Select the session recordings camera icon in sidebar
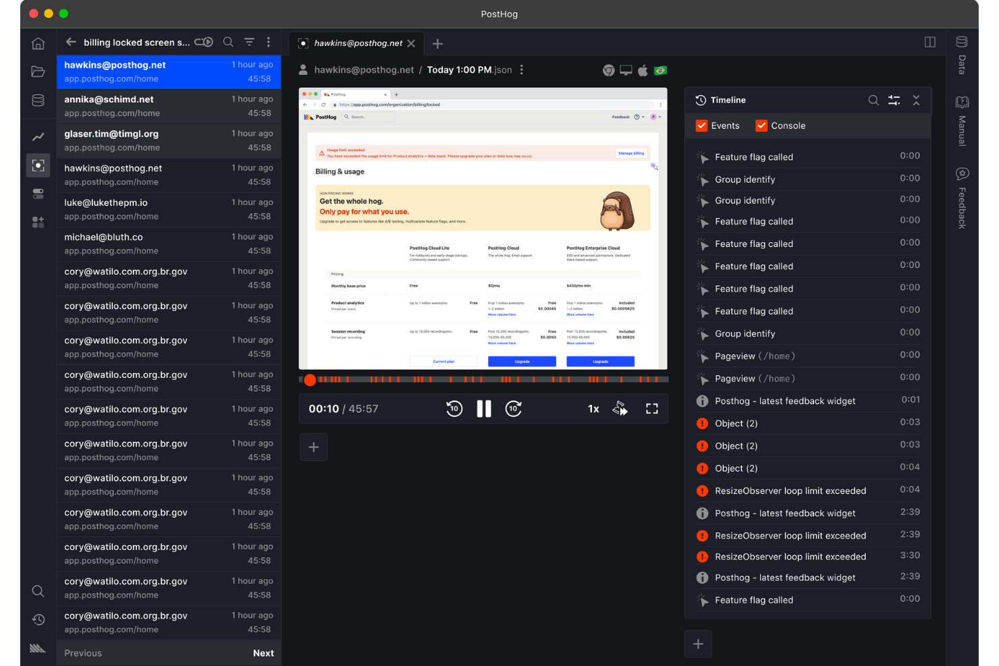The image size is (999, 666). (38, 165)
